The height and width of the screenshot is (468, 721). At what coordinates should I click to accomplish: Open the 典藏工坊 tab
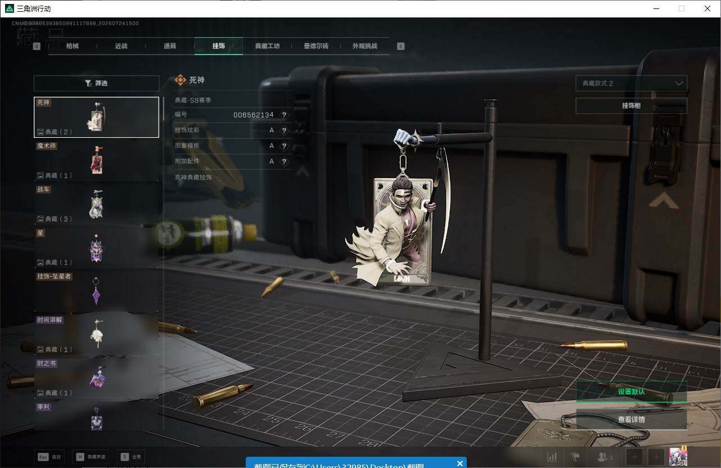click(x=267, y=46)
